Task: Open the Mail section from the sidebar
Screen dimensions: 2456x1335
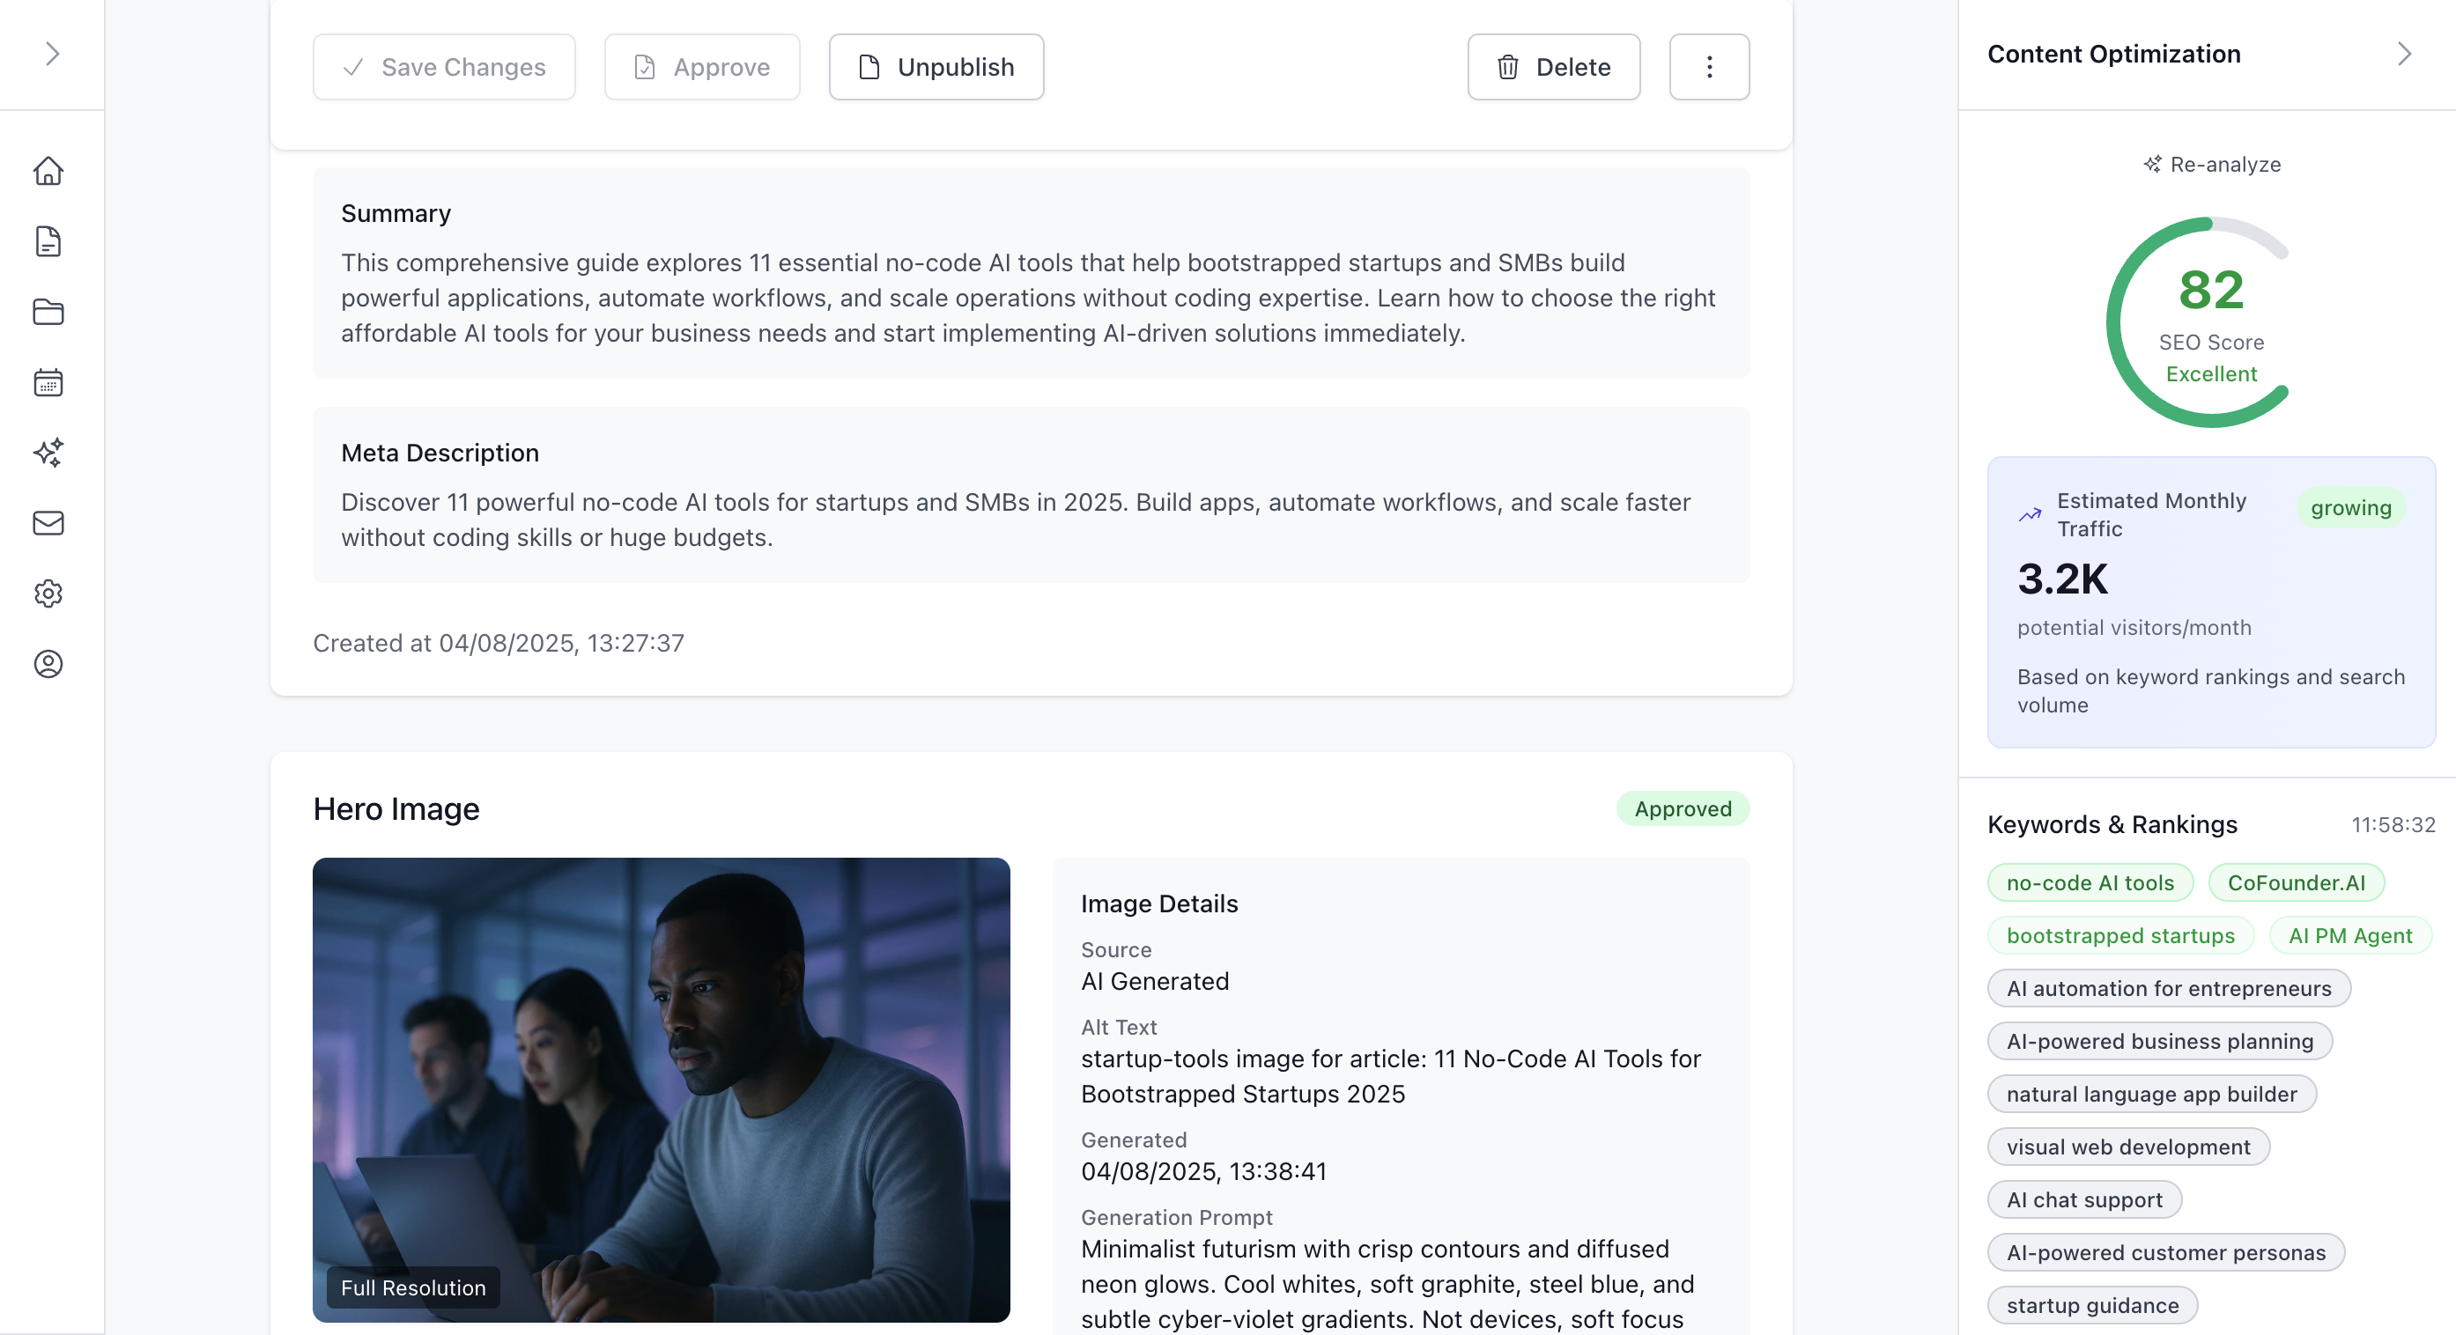Action: coord(48,523)
